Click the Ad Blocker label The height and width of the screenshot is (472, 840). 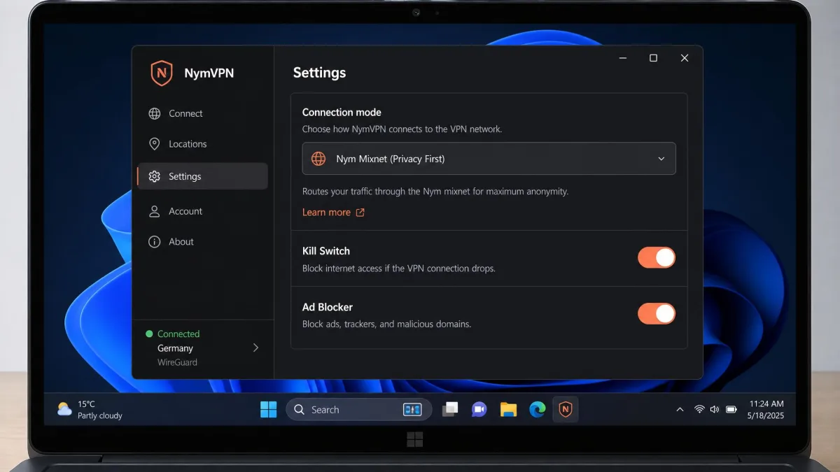328,307
